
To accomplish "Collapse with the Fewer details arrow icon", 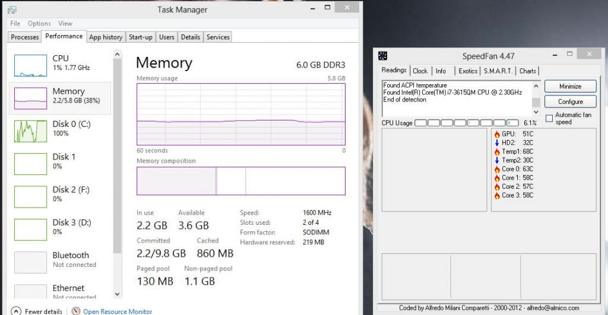I will 16,311.
